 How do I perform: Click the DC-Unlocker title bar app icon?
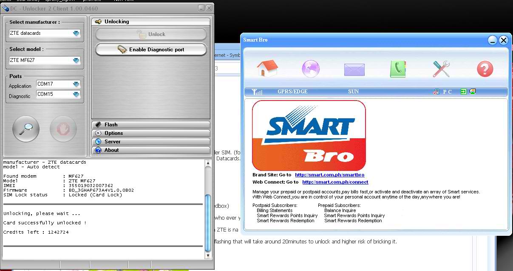tap(6, 8)
